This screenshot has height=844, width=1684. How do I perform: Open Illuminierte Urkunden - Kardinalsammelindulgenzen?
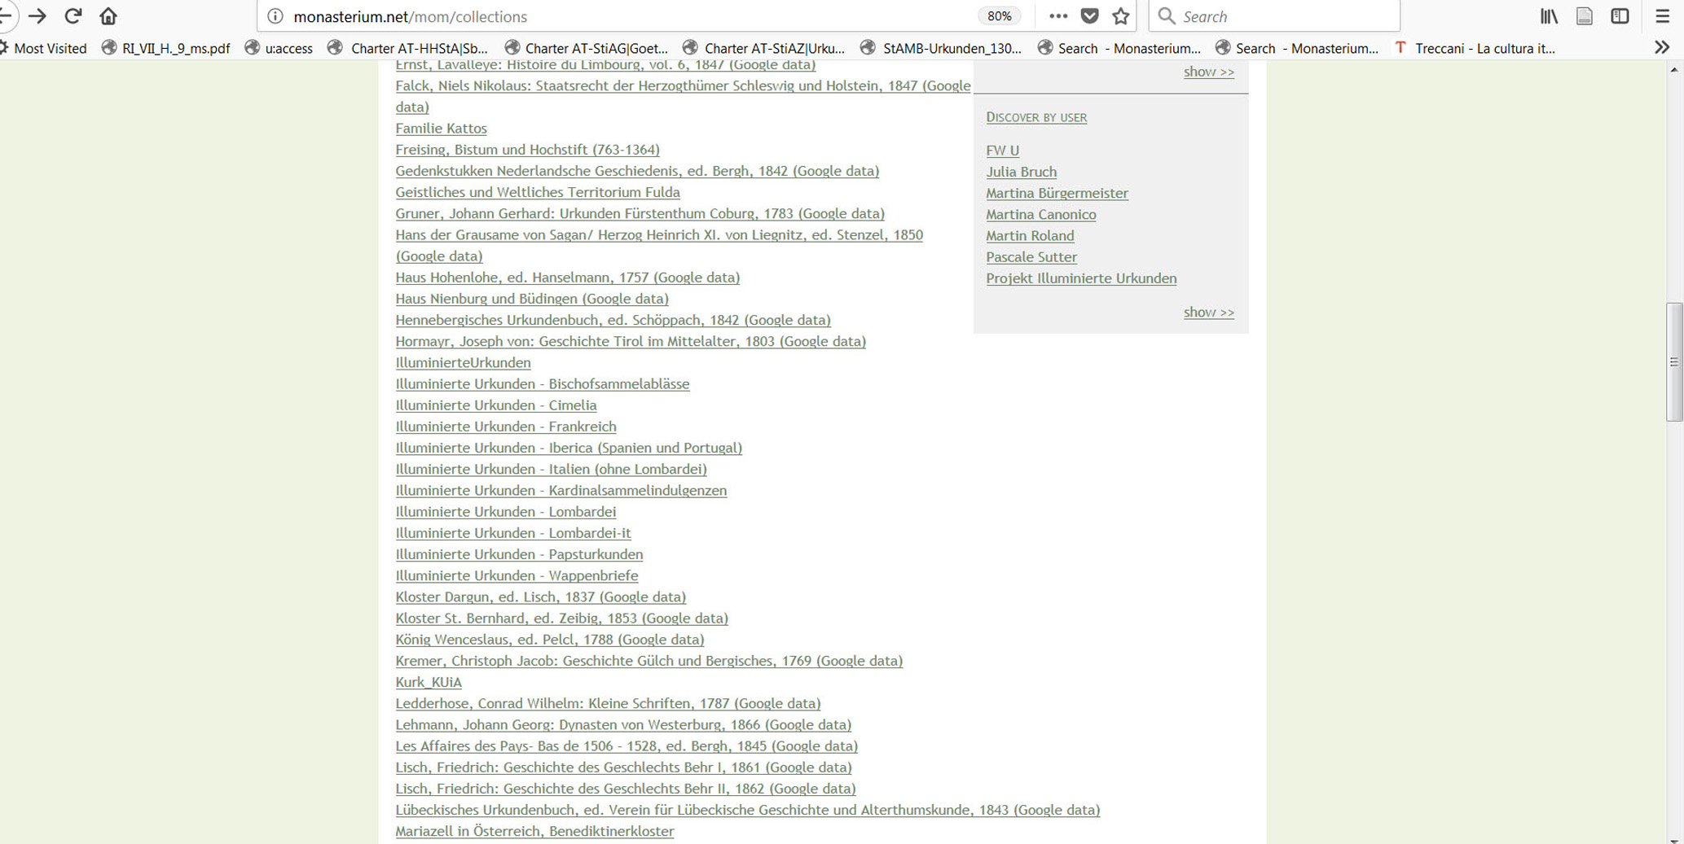tap(561, 491)
